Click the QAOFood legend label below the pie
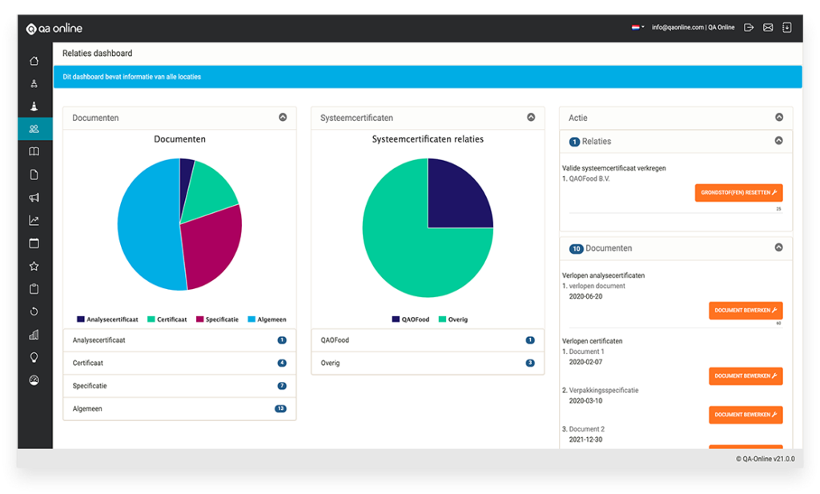This screenshot has height=494, width=820. pos(414,319)
